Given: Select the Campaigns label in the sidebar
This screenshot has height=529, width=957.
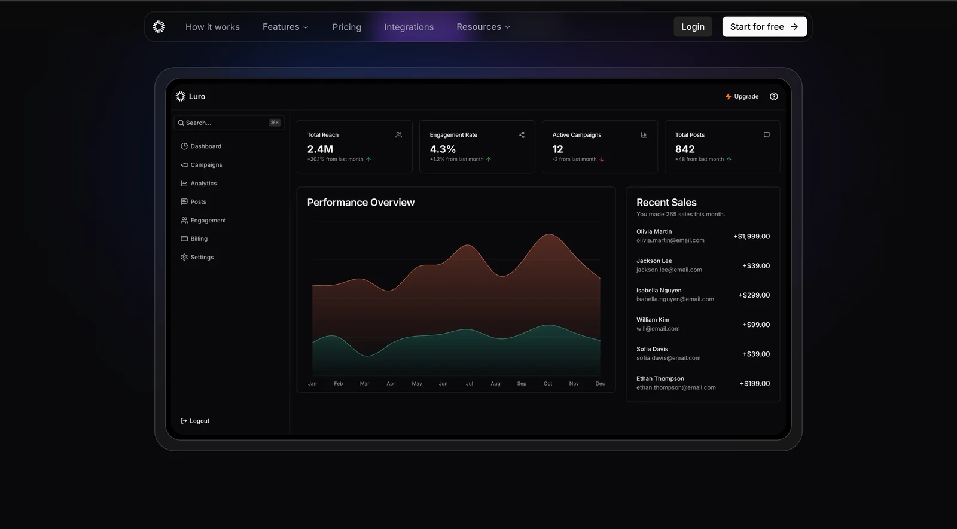Looking at the screenshot, I should click(x=206, y=164).
